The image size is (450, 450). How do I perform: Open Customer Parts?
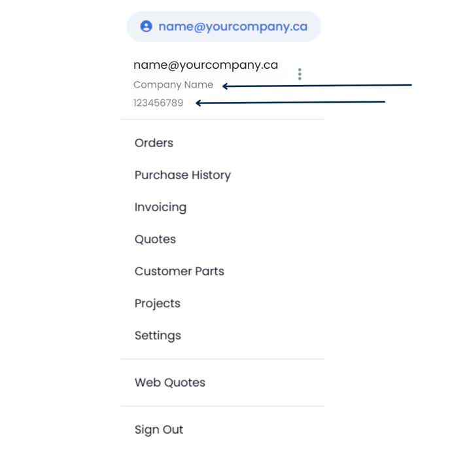179,271
